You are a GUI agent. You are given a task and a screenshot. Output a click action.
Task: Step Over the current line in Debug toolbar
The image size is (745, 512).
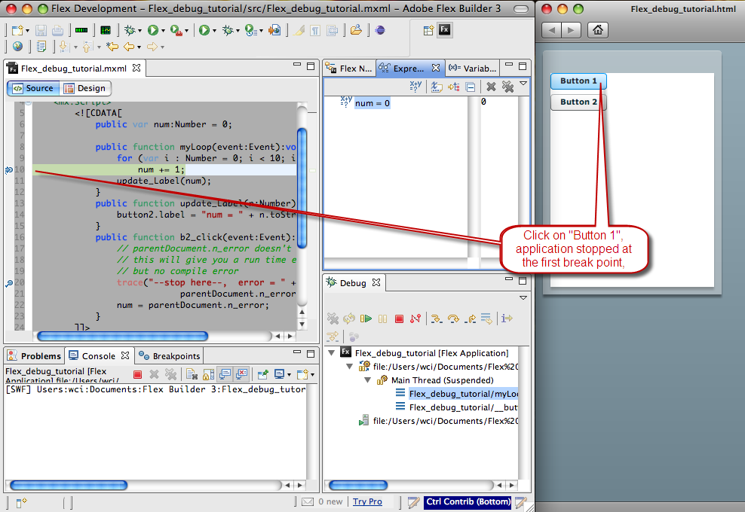(453, 318)
